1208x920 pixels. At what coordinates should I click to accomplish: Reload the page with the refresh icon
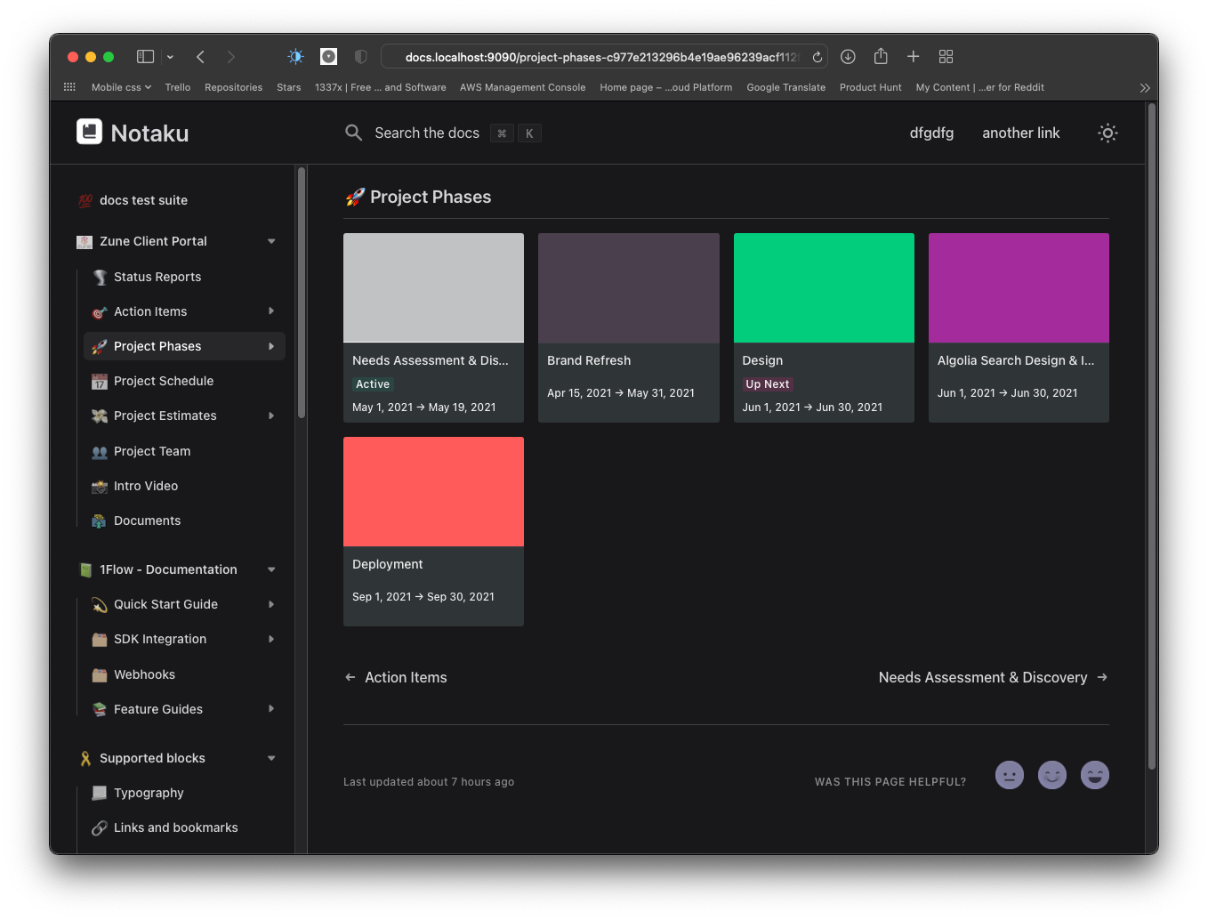pyautogui.click(x=817, y=57)
